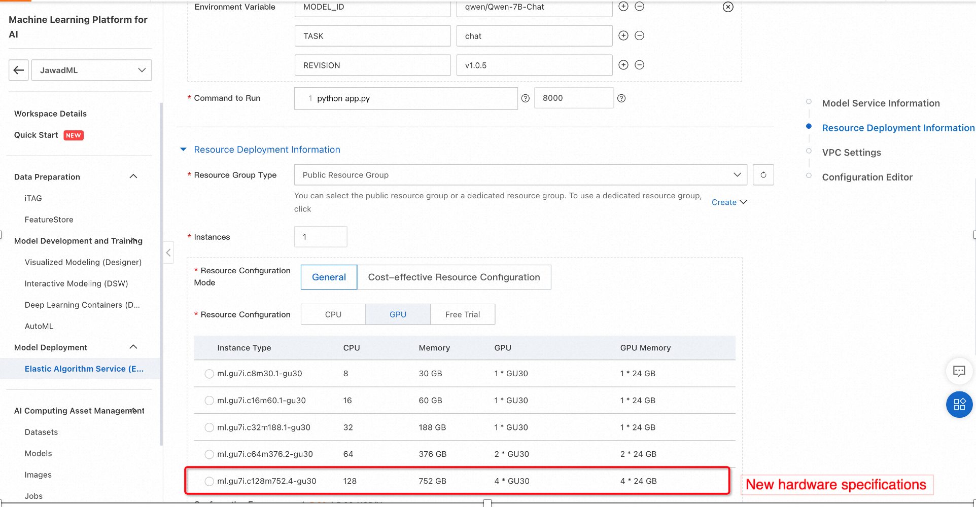Viewport: 976px width, 507px height.
Task: Jump to Model Service Information anchor
Action: [881, 103]
